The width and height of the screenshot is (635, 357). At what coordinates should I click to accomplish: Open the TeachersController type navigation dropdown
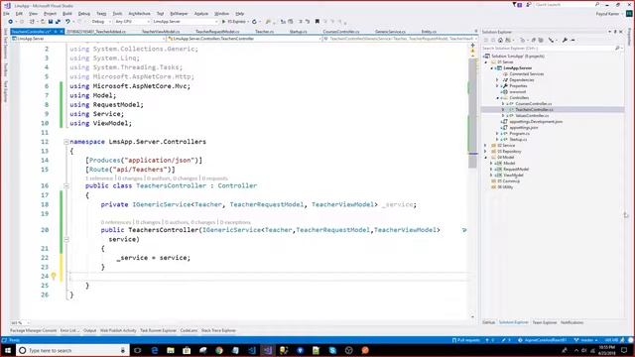[x=244, y=39]
